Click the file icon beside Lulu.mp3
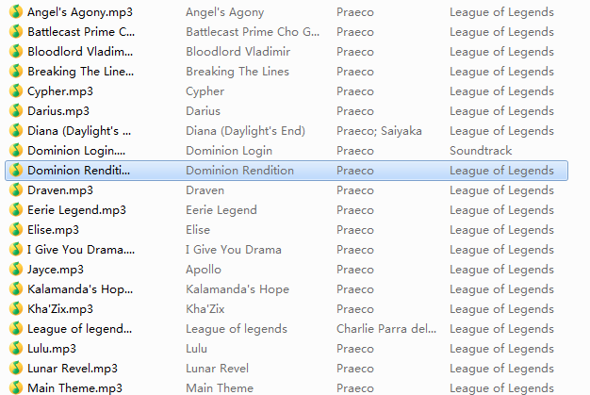 tap(16, 349)
